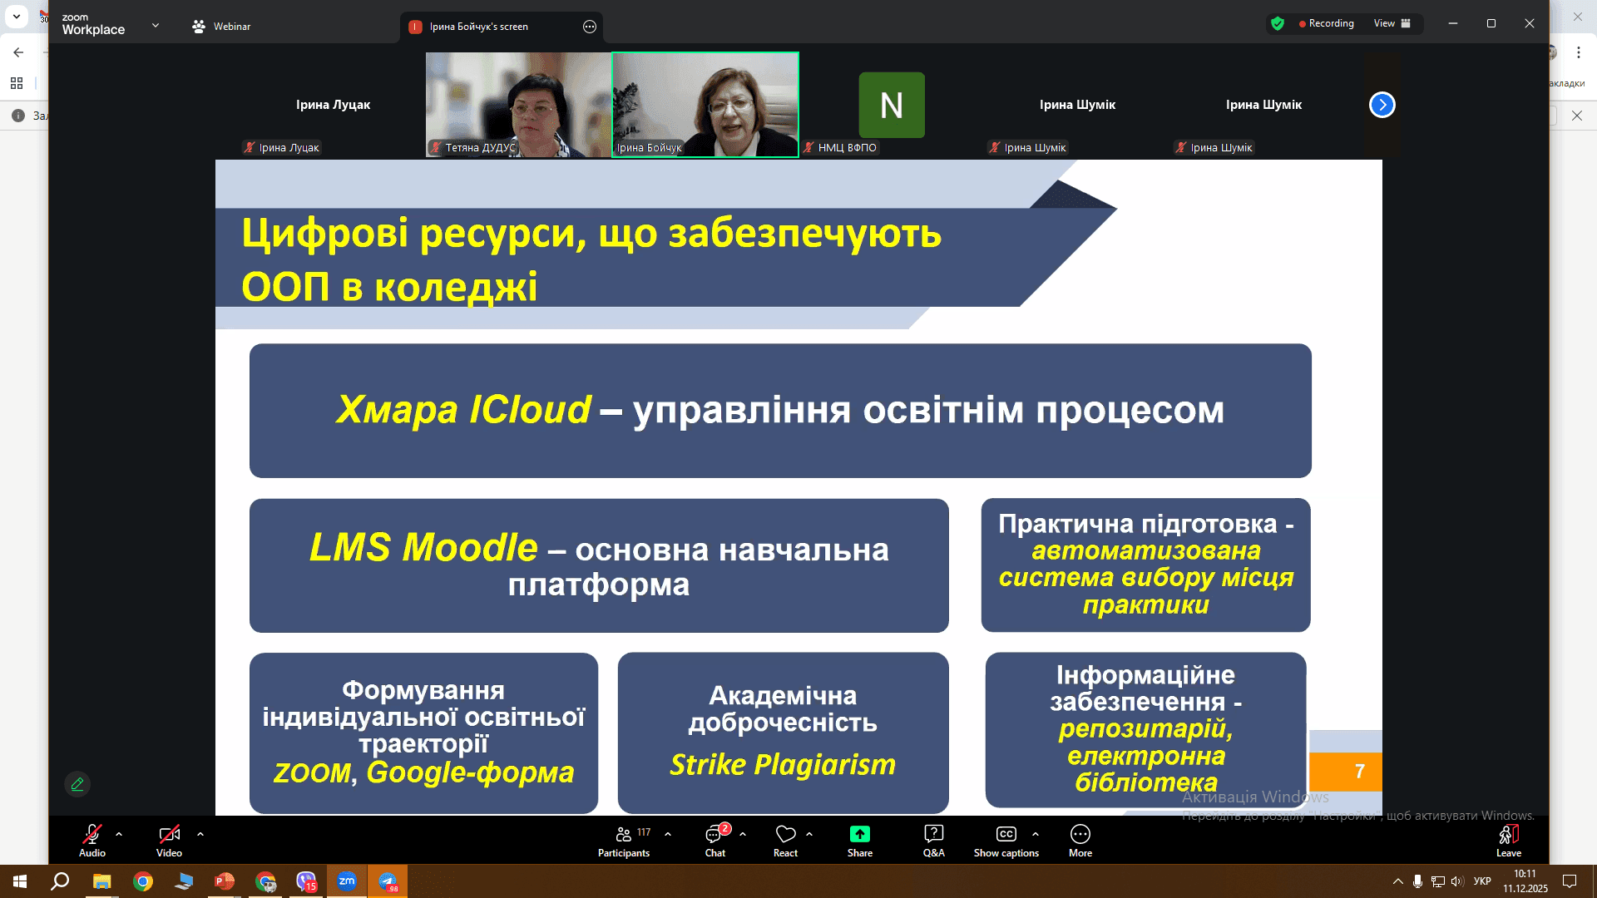Image resolution: width=1597 pixels, height=898 pixels.
Task: Expand video options arrow next to Video
Action: point(200,833)
